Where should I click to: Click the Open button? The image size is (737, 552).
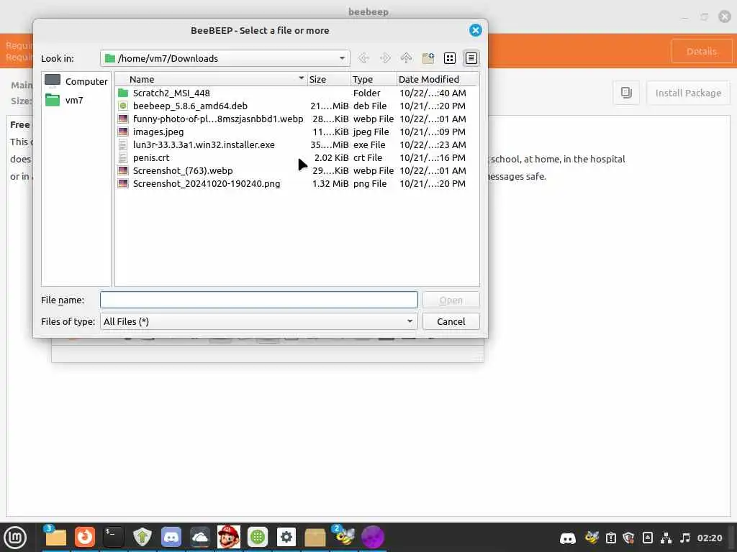451,300
